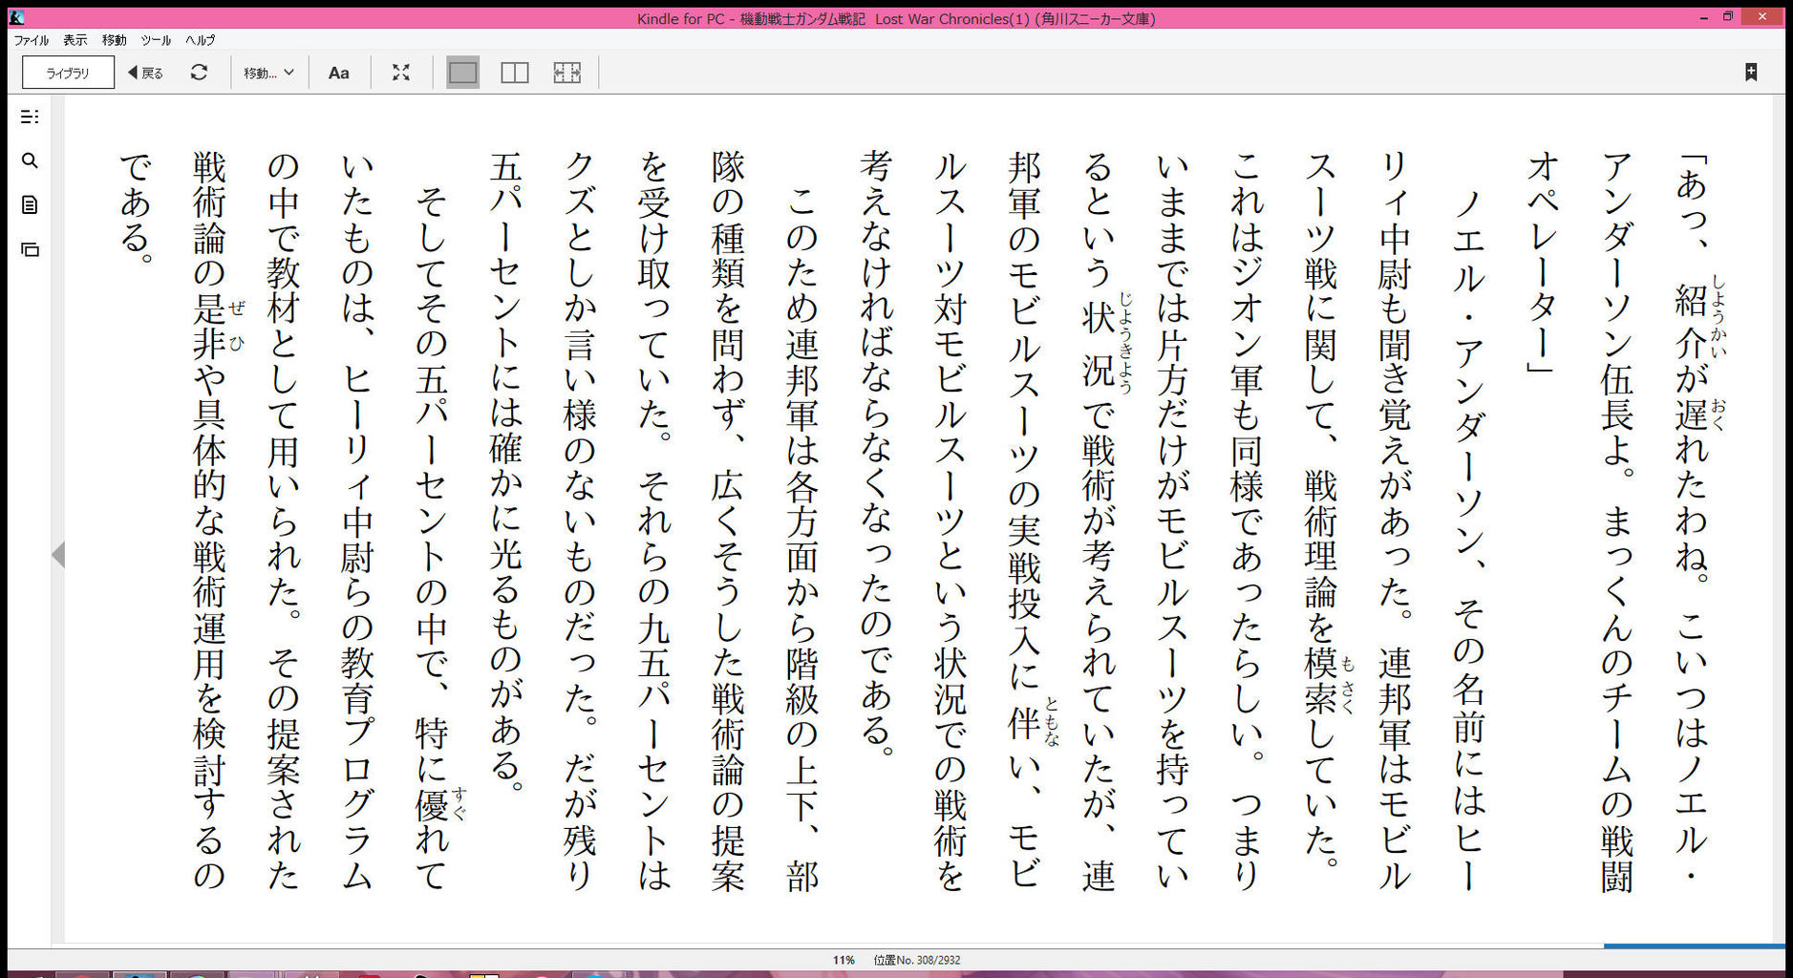The width and height of the screenshot is (1793, 978).
Task: Add a bookmark to this page
Action: (x=1751, y=73)
